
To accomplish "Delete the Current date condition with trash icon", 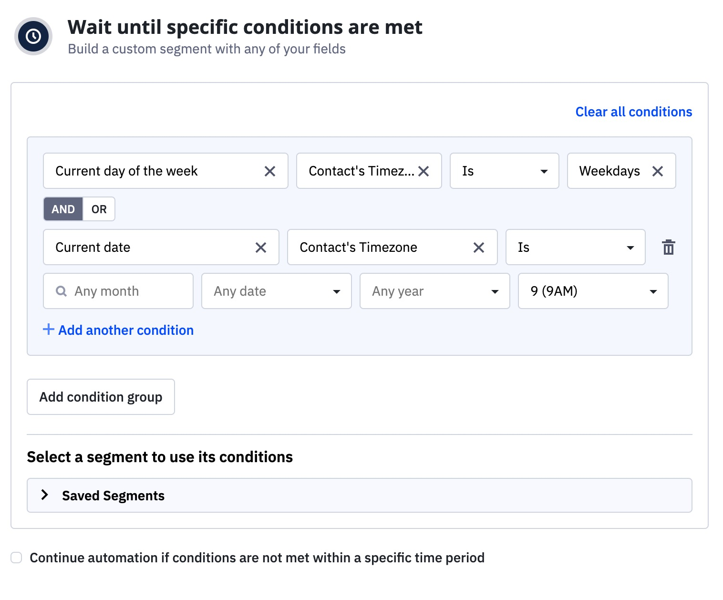I will pyautogui.click(x=668, y=247).
